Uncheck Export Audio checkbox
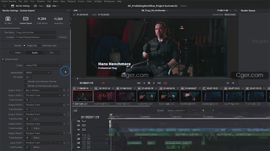 [x=3, y=59]
